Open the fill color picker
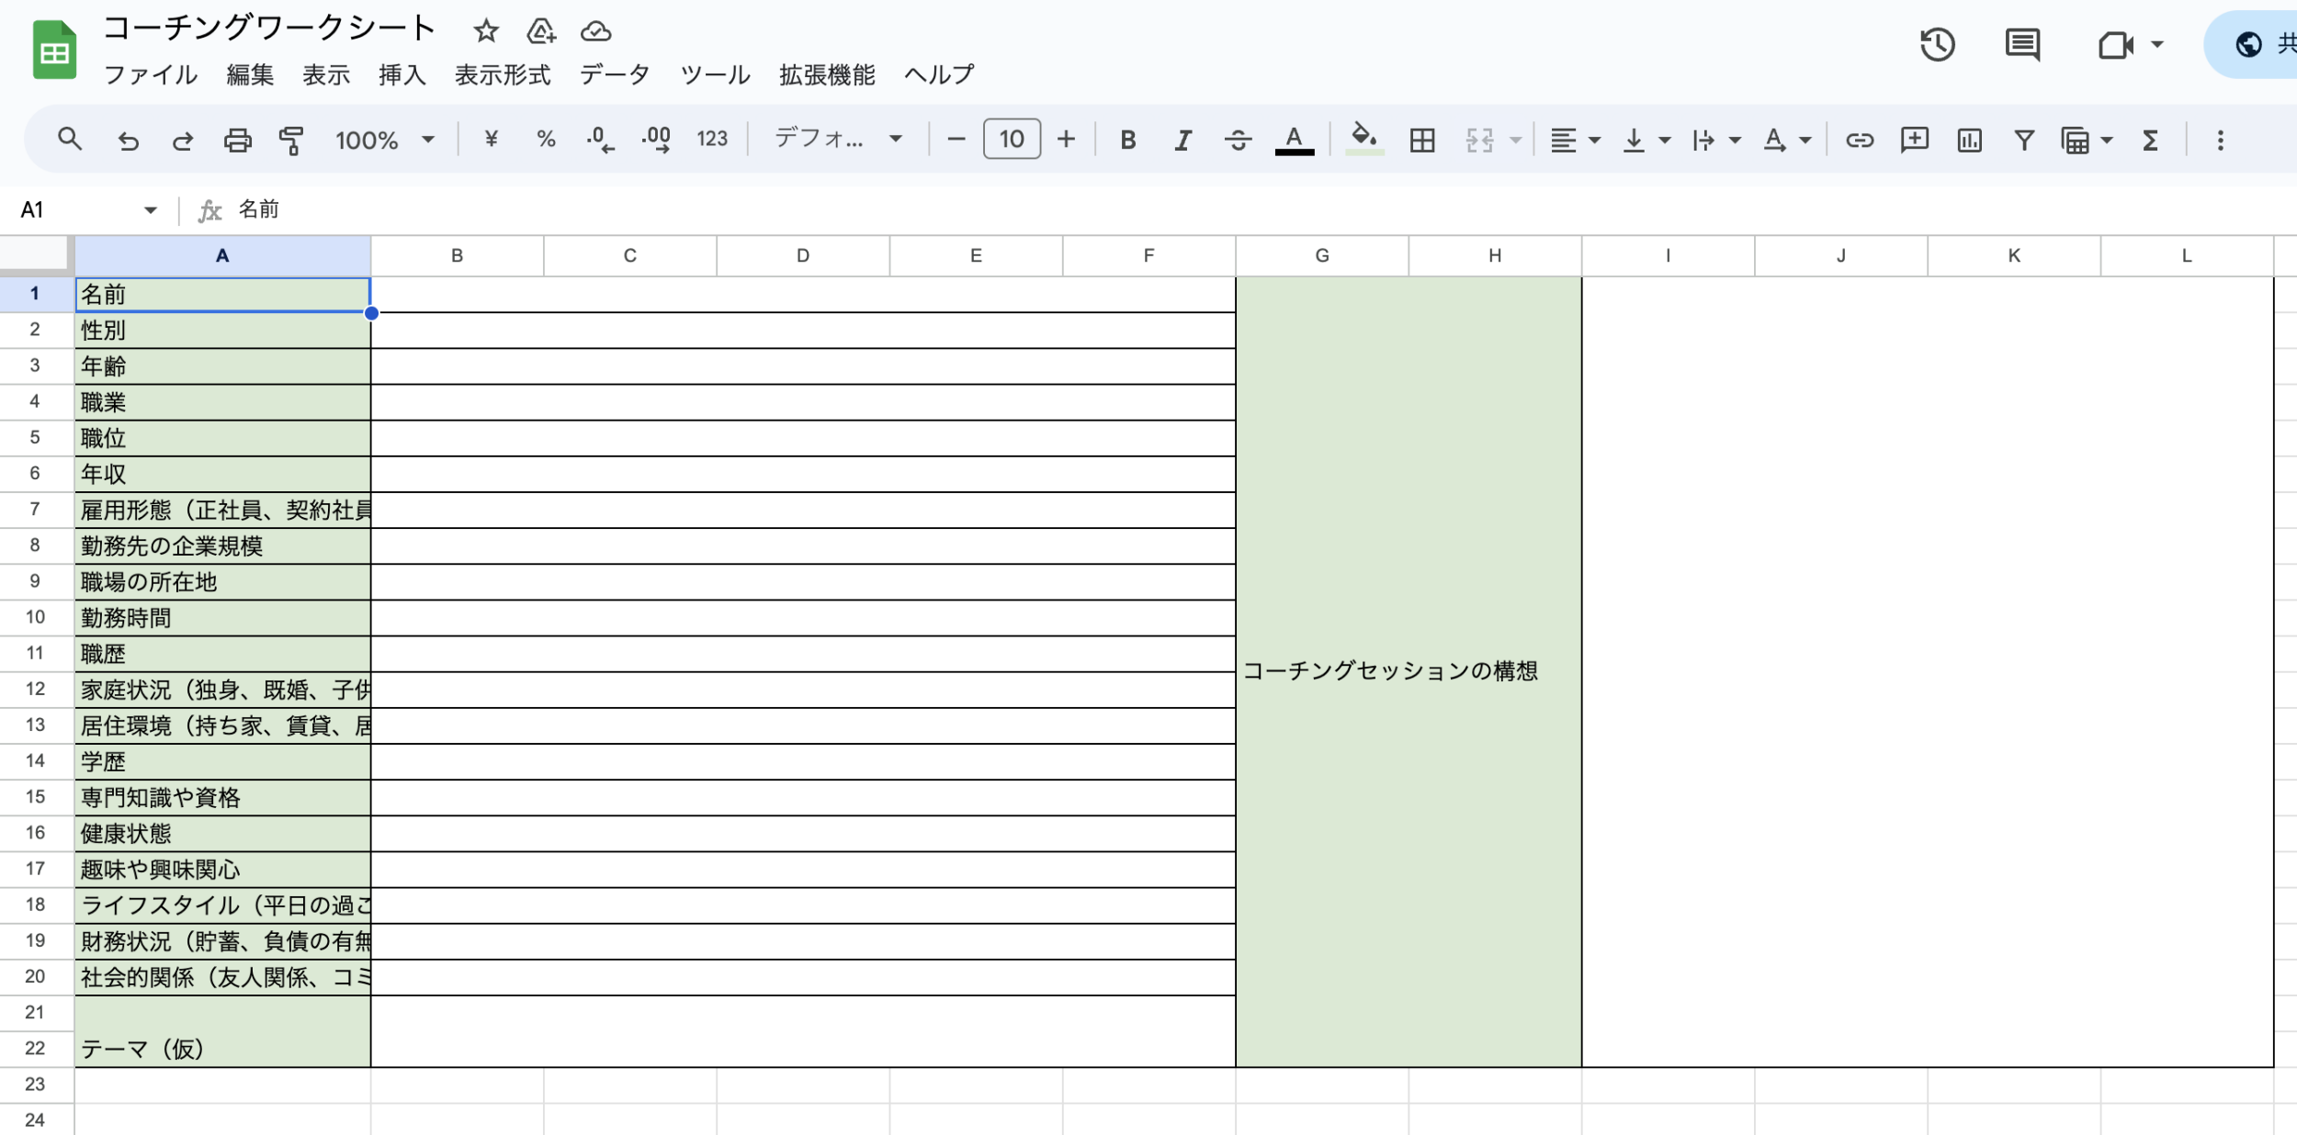The height and width of the screenshot is (1135, 2297). coord(1364,140)
